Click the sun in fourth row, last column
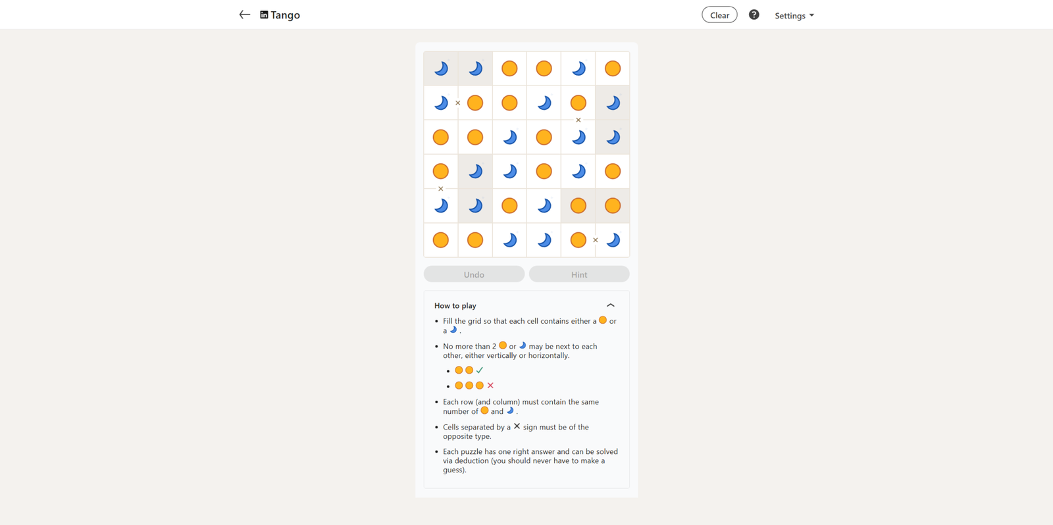1053x525 pixels. pyautogui.click(x=613, y=172)
